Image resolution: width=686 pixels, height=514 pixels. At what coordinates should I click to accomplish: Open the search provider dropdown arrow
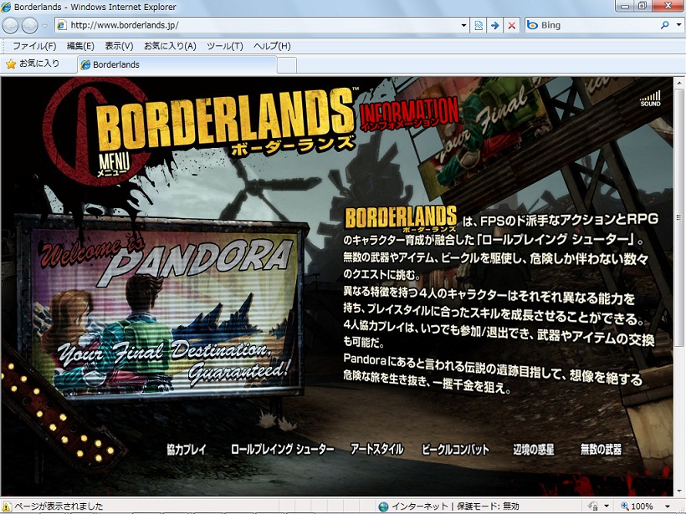coord(679,25)
